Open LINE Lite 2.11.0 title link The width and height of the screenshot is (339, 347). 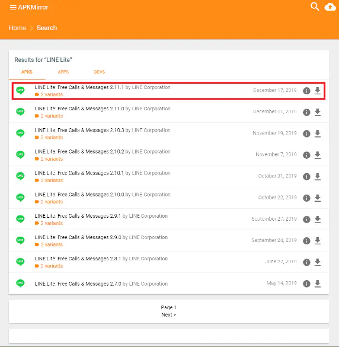[x=79, y=109]
